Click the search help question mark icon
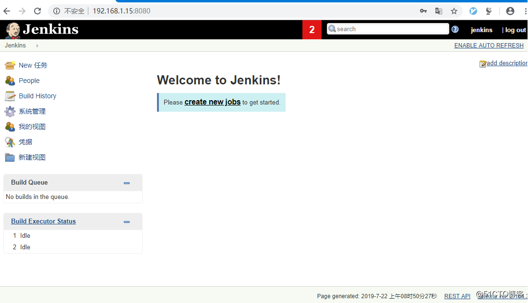Screen dimensions: 528x303 [455, 29]
